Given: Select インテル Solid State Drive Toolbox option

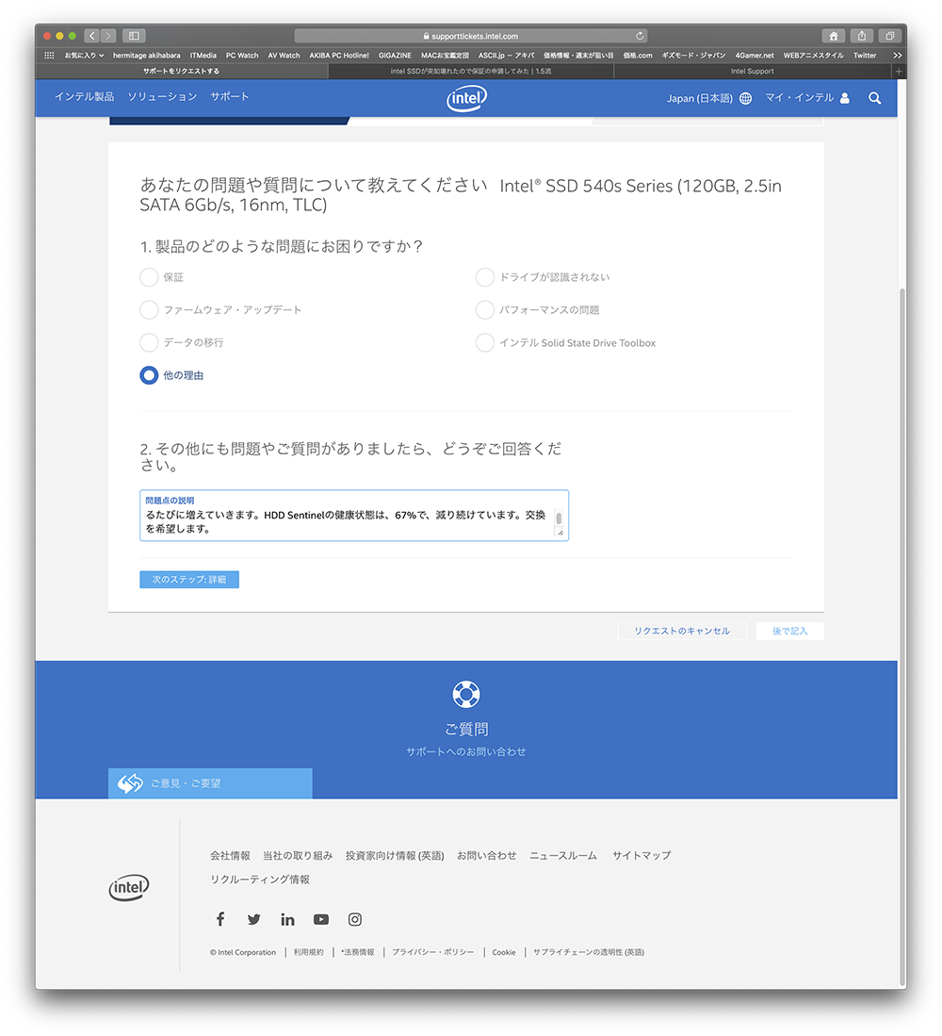Looking at the screenshot, I should coord(484,342).
